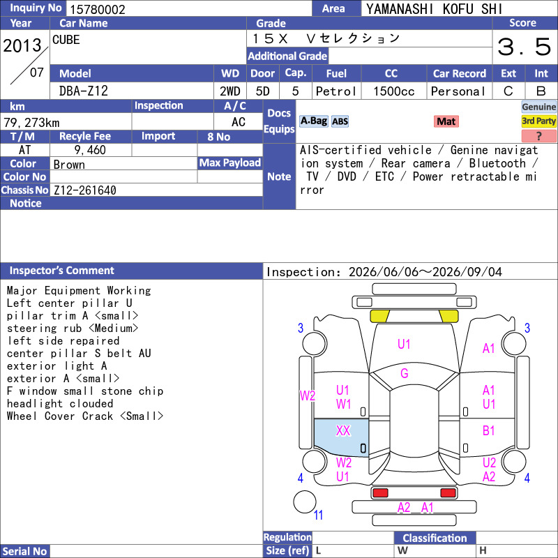Click the AC air conditioning value
The width and height of the screenshot is (558, 558).
point(238,122)
